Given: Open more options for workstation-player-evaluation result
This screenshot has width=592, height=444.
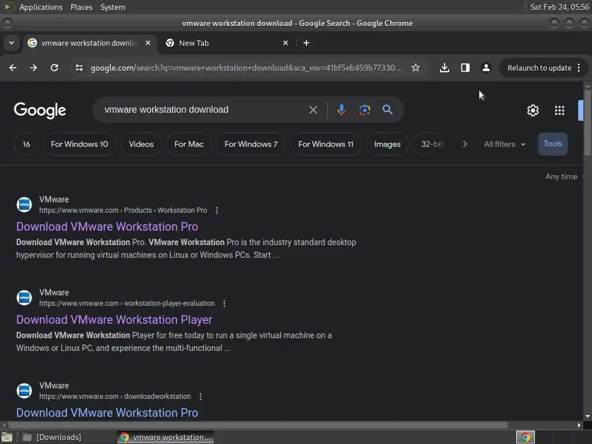Looking at the screenshot, I should (x=224, y=304).
